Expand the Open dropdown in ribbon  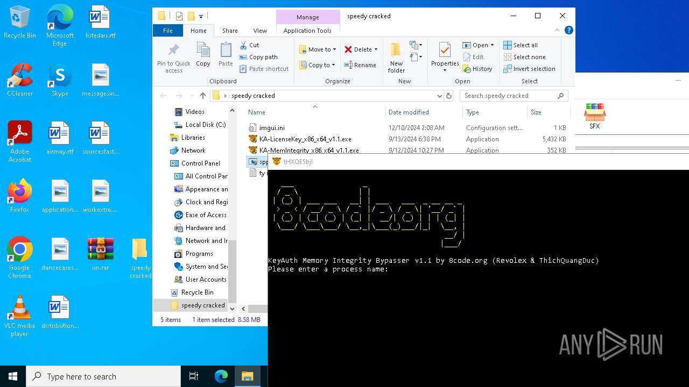pos(492,45)
